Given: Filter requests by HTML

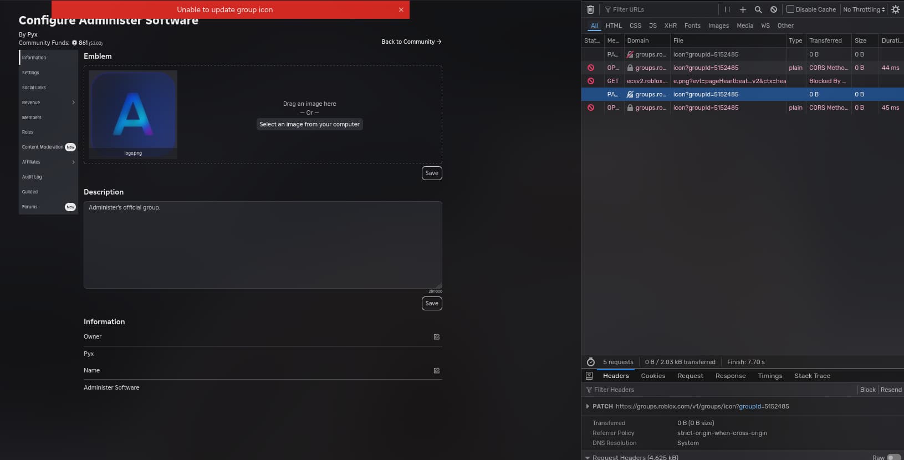Looking at the screenshot, I should [614, 25].
